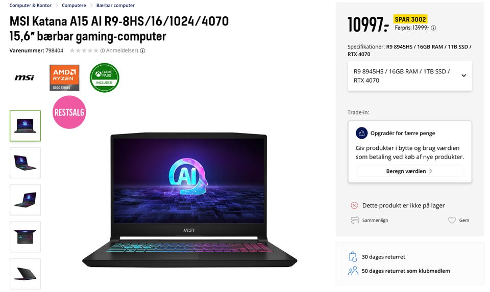This screenshot has height=292, width=490.
Task: Select the second angled laptop thumbnail
Action: [26, 163]
